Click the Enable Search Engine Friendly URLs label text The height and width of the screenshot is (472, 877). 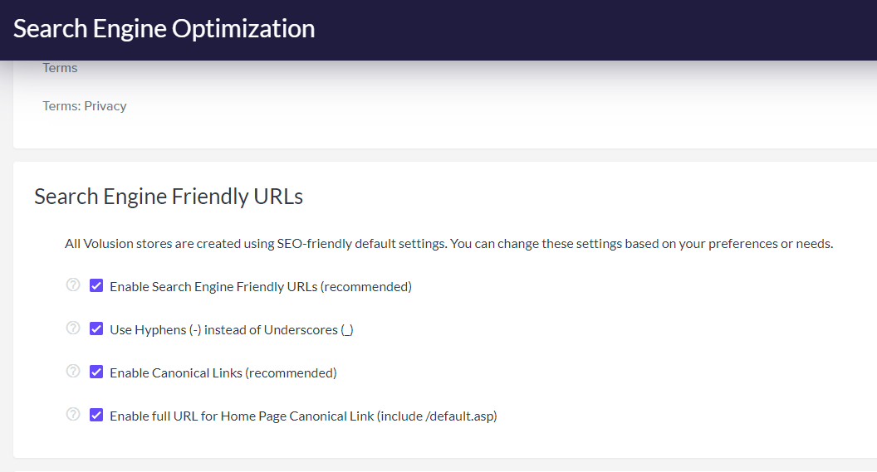pyautogui.click(x=261, y=287)
